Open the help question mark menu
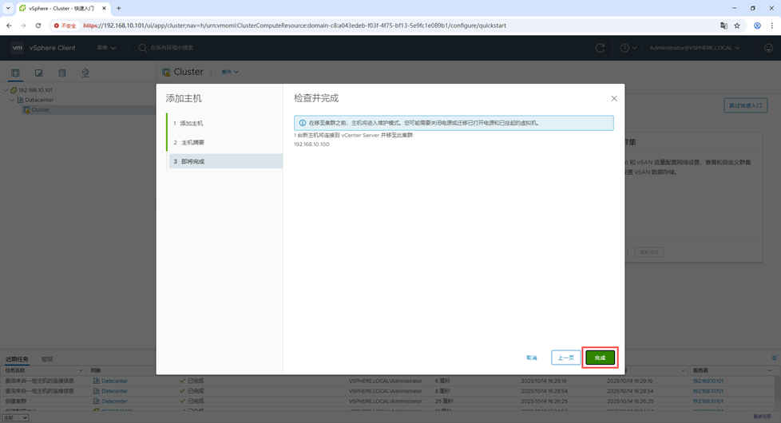Viewport: 781px width, 423px height. pyautogui.click(x=628, y=48)
